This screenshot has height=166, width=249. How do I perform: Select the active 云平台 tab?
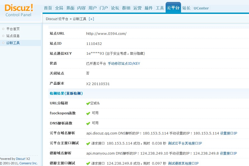[173, 8]
